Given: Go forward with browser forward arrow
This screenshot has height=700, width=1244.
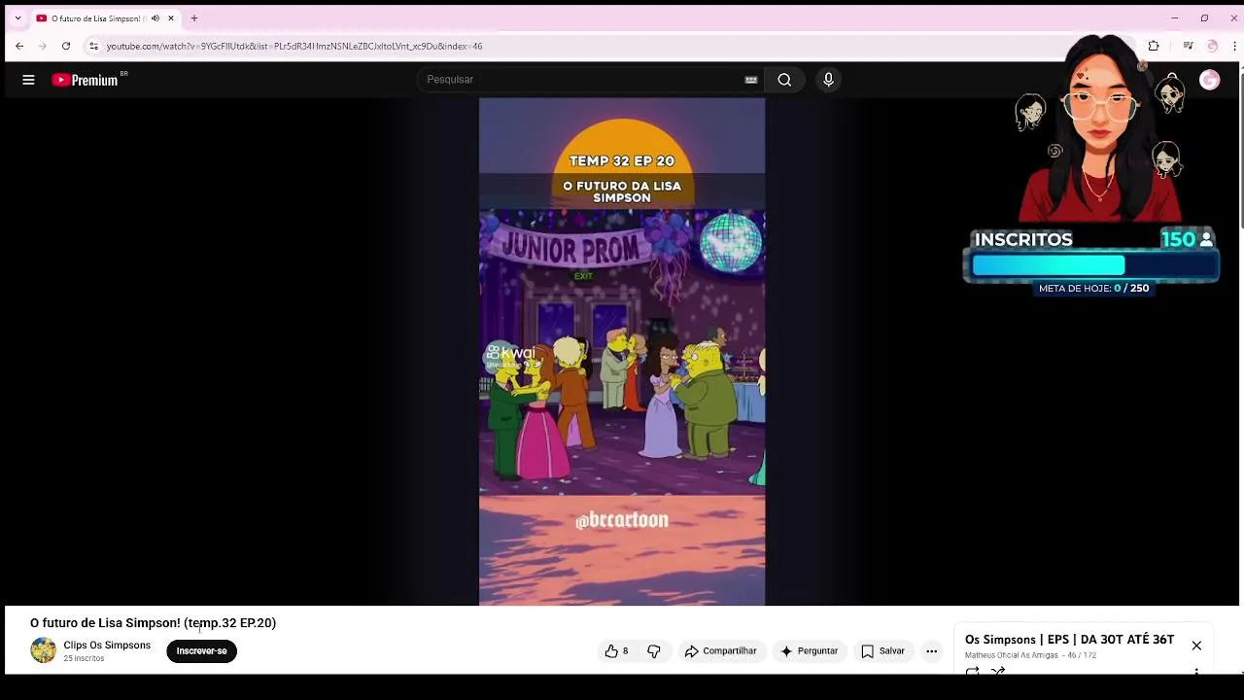Looking at the screenshot, I should (x=43, y=46).
